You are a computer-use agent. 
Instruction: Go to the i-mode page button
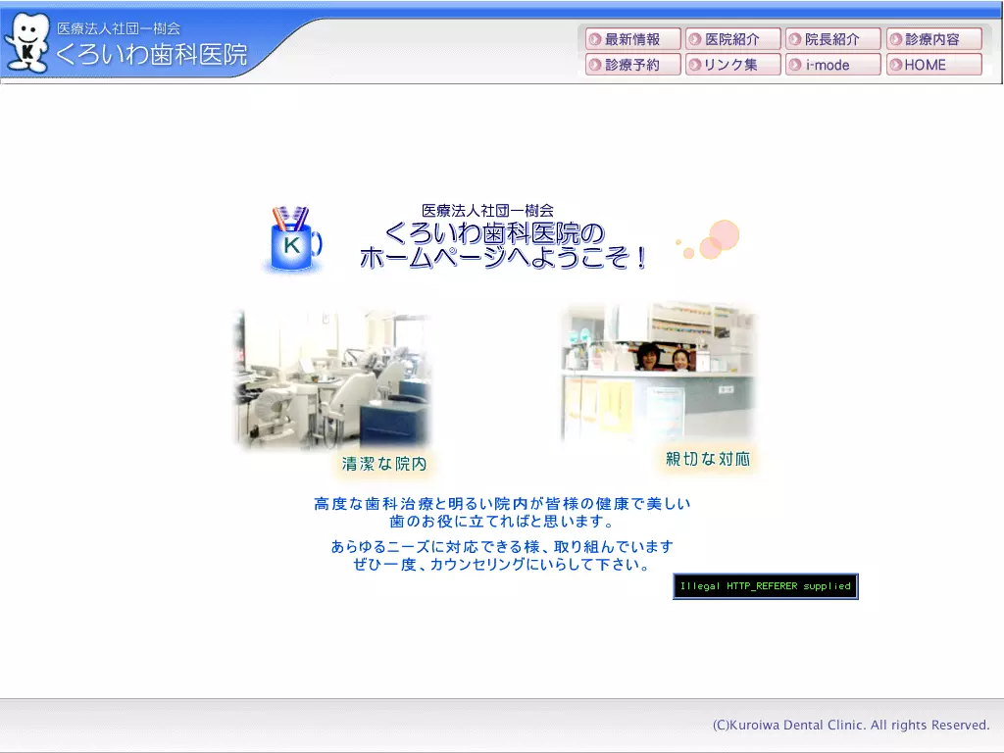click(x=833, y=65)
